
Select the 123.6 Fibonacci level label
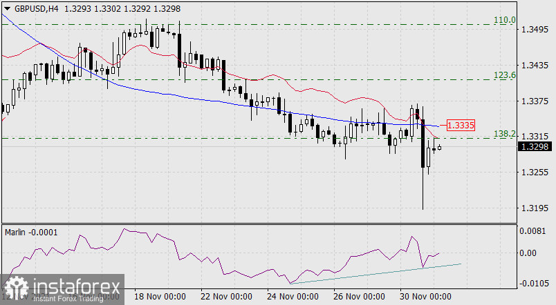(x=506, y=75)
